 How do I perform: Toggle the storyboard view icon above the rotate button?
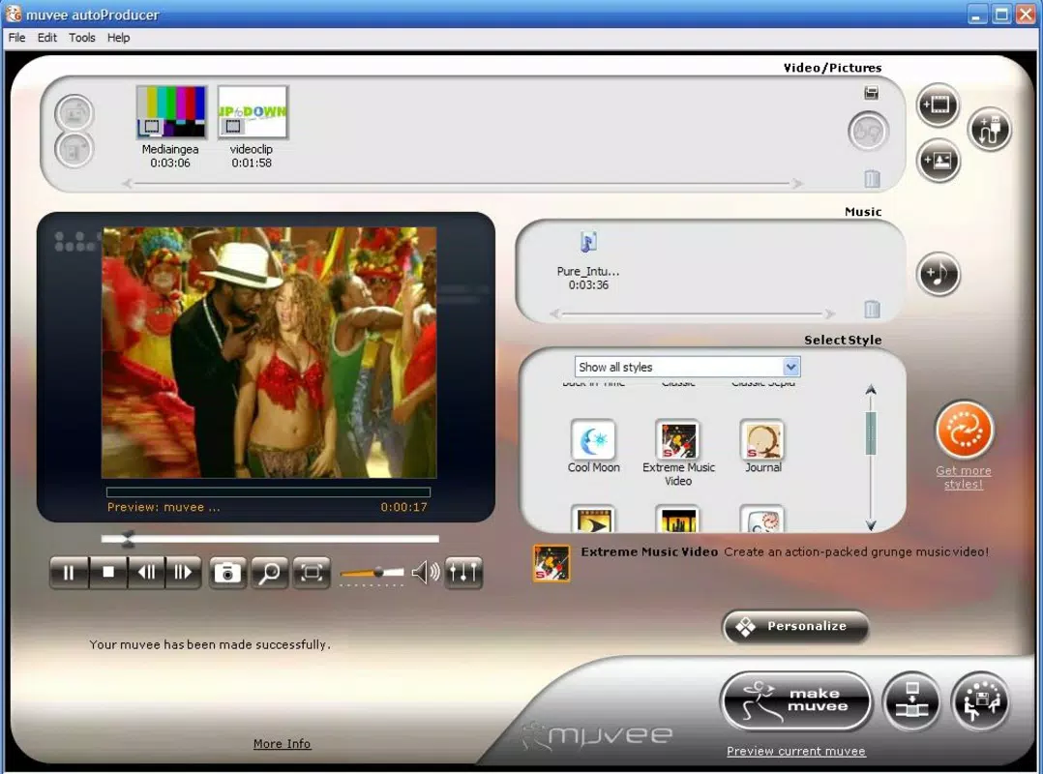pos(871,93)
